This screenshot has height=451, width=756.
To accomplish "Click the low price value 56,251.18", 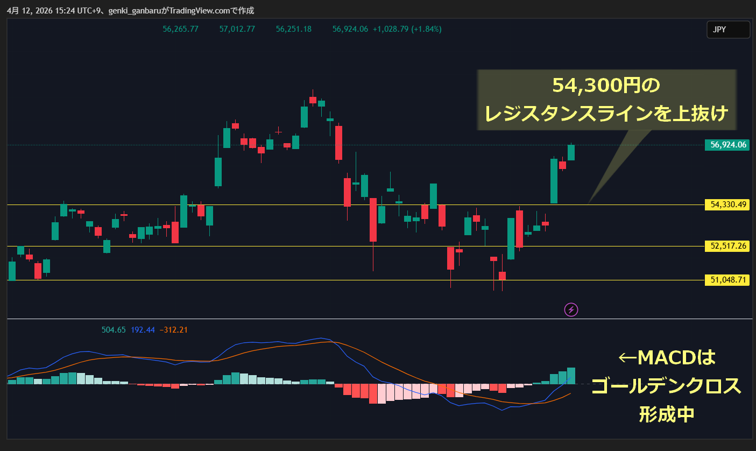I will point(293,29).
